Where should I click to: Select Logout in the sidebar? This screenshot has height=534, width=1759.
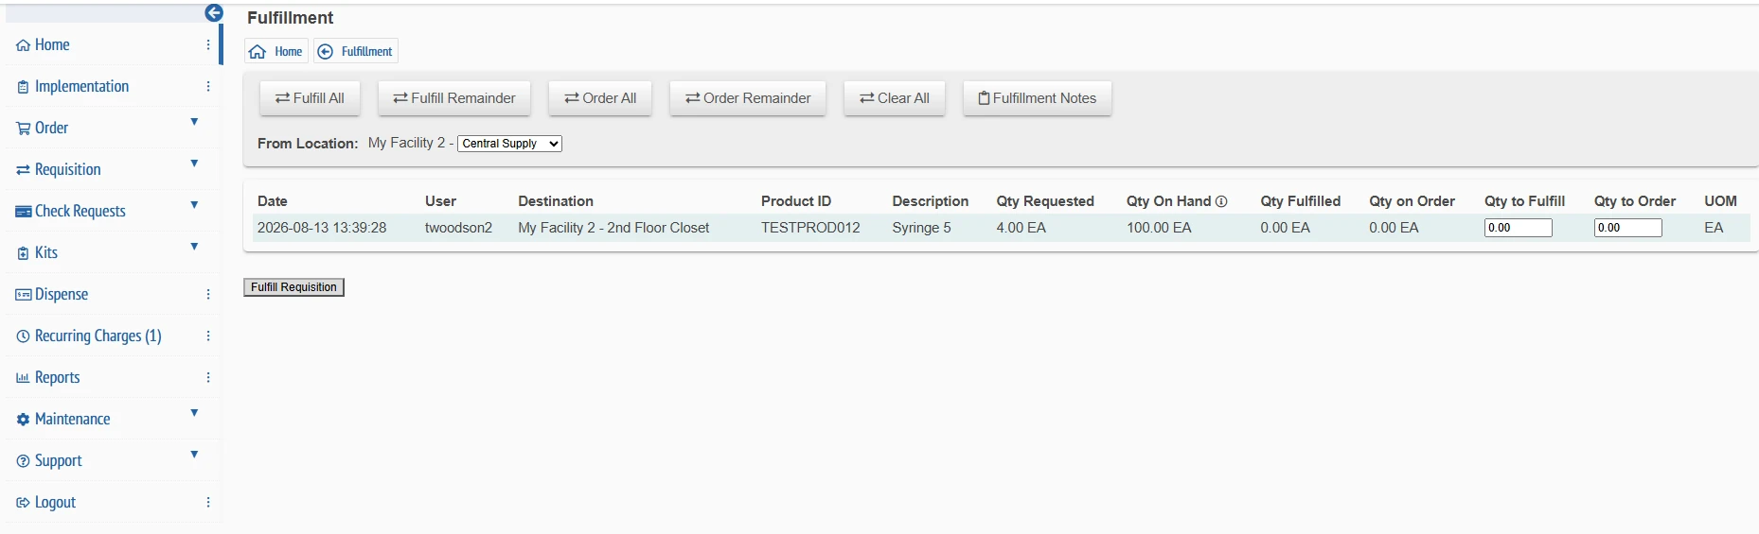(55, 503)
